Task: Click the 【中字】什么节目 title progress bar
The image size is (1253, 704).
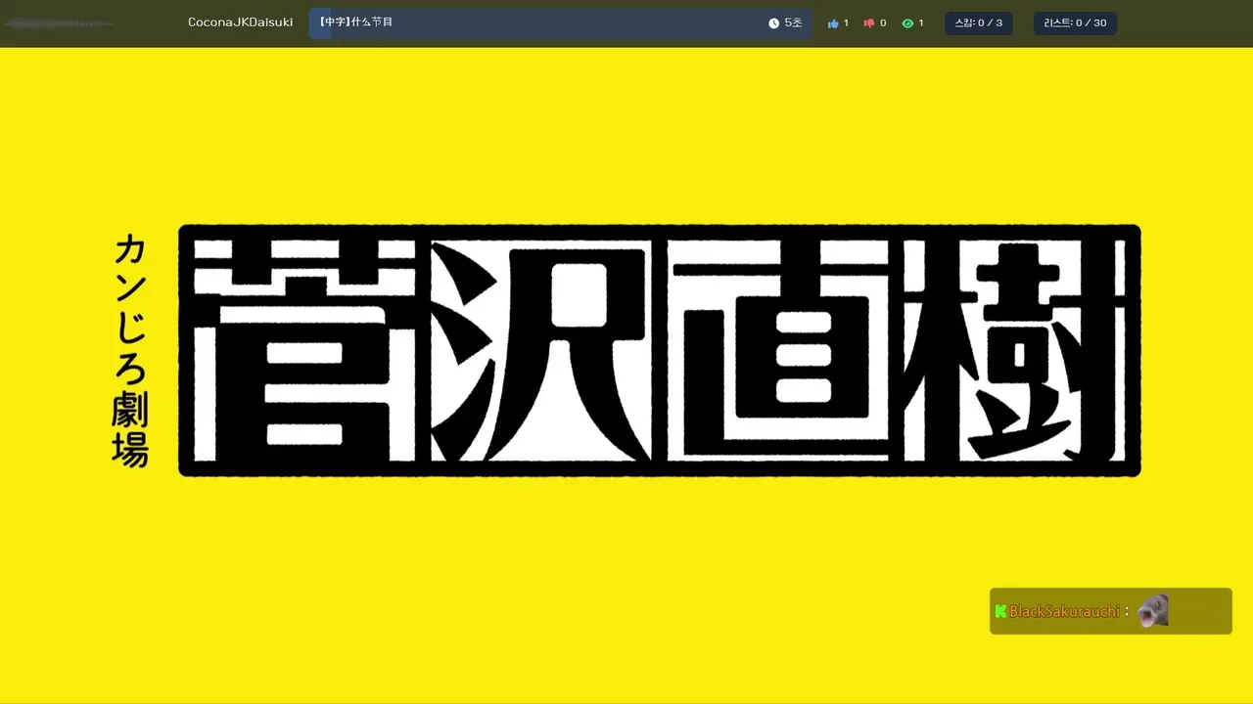Action: (x=561, y=23)
